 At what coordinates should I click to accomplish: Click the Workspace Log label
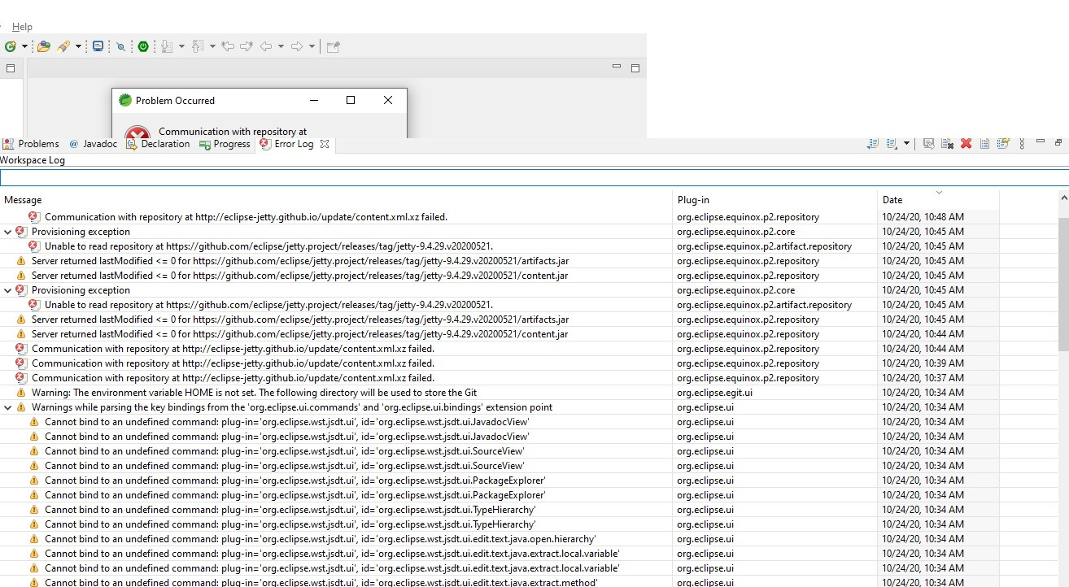33,160
